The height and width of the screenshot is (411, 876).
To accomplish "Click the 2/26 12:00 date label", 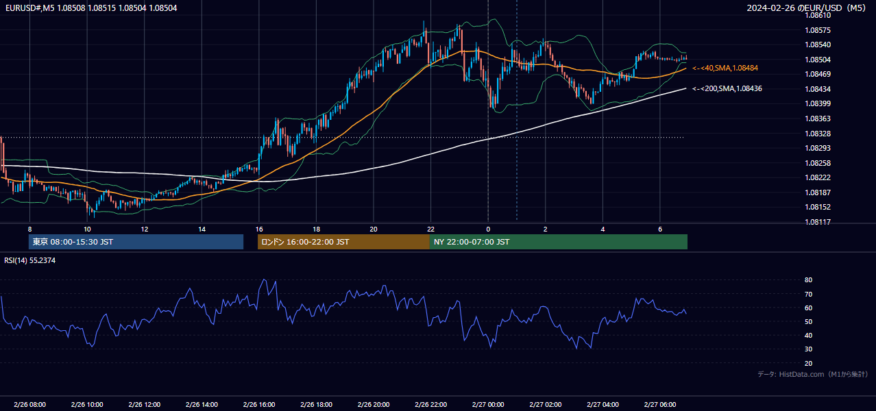I will (144, 405).
